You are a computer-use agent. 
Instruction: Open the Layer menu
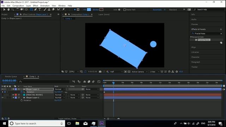point(28,6)
